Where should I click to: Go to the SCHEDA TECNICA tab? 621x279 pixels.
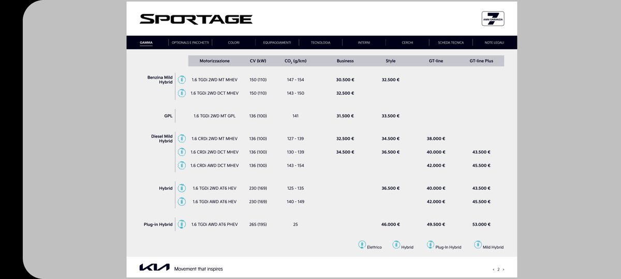[451, 42]
